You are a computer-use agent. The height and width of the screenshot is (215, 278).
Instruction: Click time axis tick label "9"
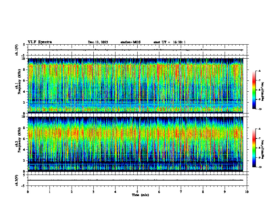(x=225, y=192)
